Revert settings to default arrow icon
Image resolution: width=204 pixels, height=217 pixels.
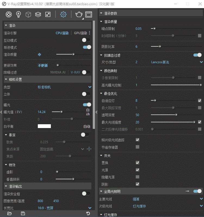(88, 213)
